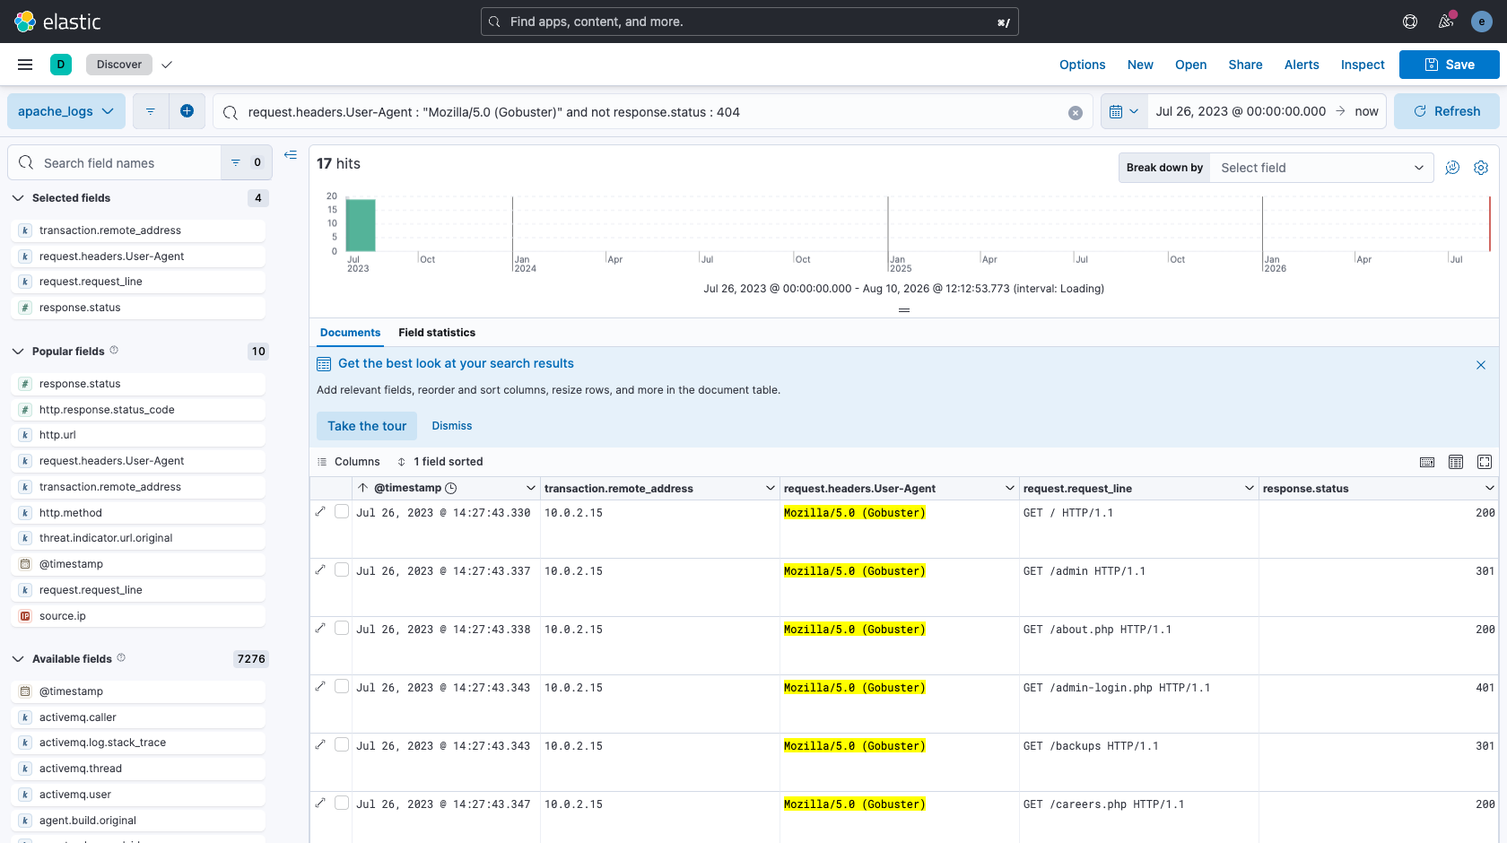Select the row with GET /about.php

click(342, 628)
